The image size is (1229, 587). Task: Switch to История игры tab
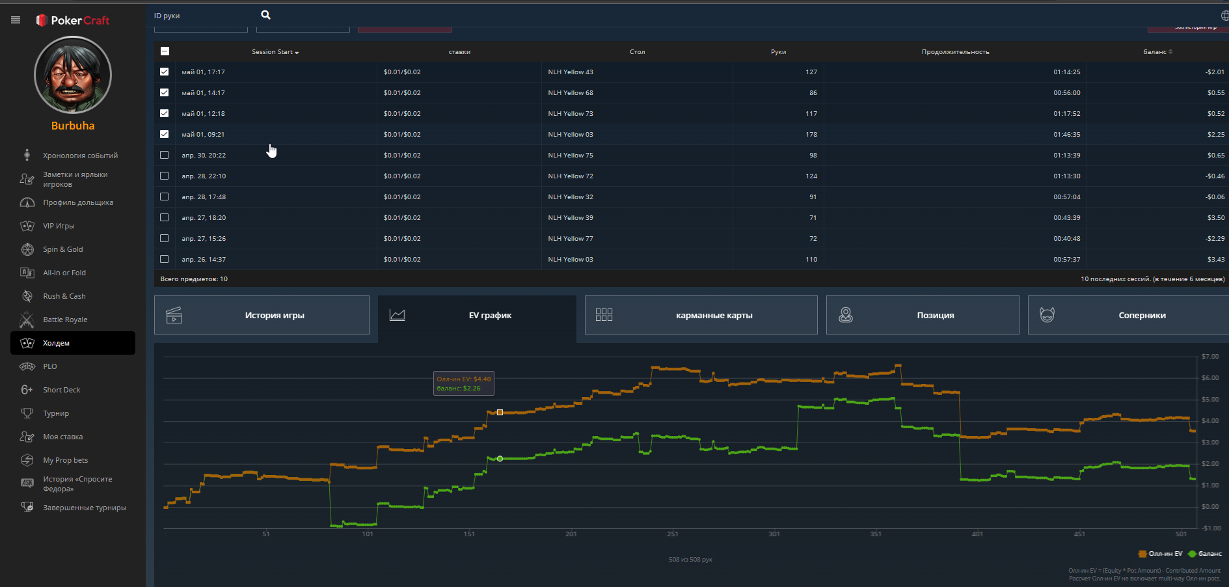[262, 315]
